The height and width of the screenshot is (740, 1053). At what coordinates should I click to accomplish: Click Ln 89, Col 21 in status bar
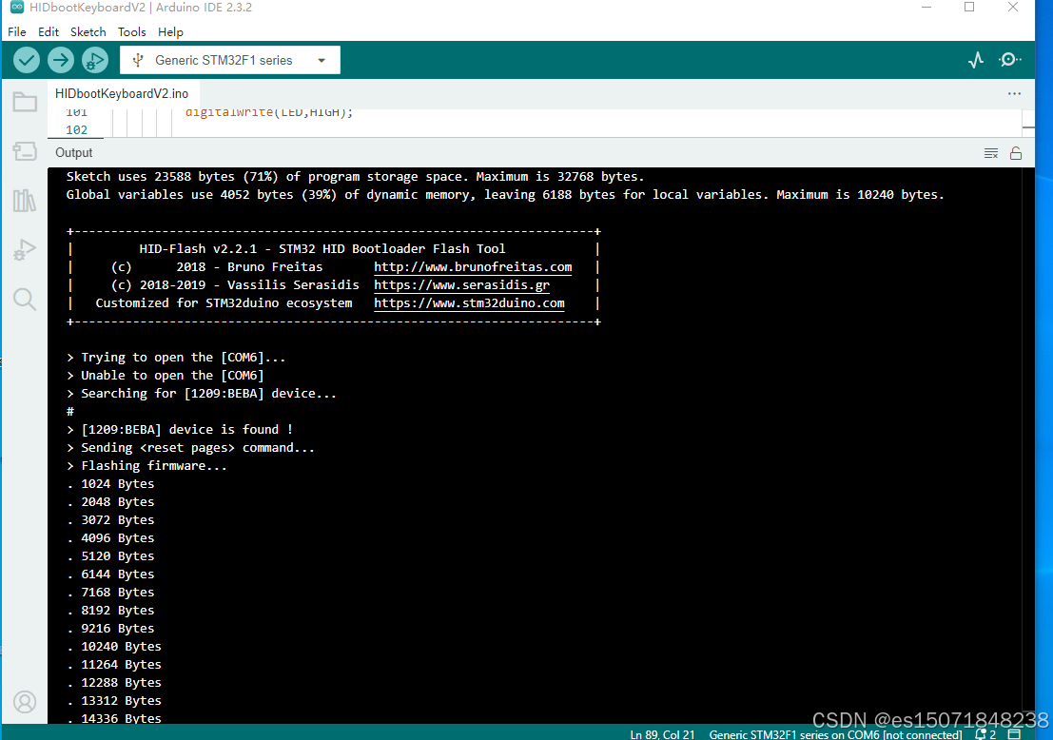pyautogui.click(x=662, y=734)
